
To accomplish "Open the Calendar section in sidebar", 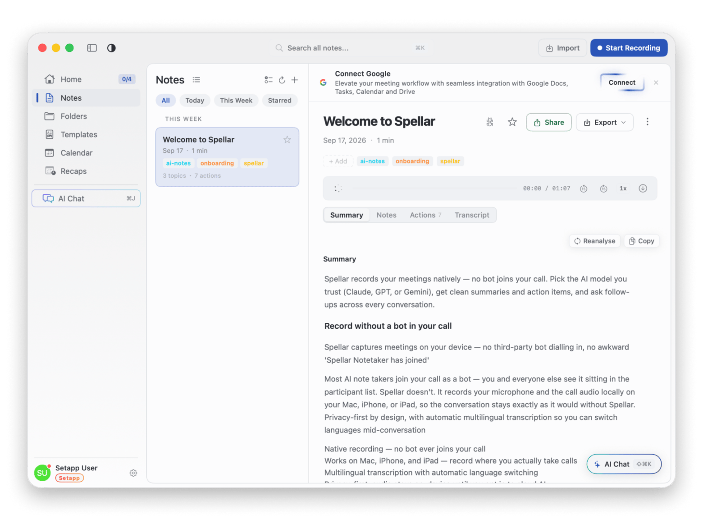I will point(86,153).
